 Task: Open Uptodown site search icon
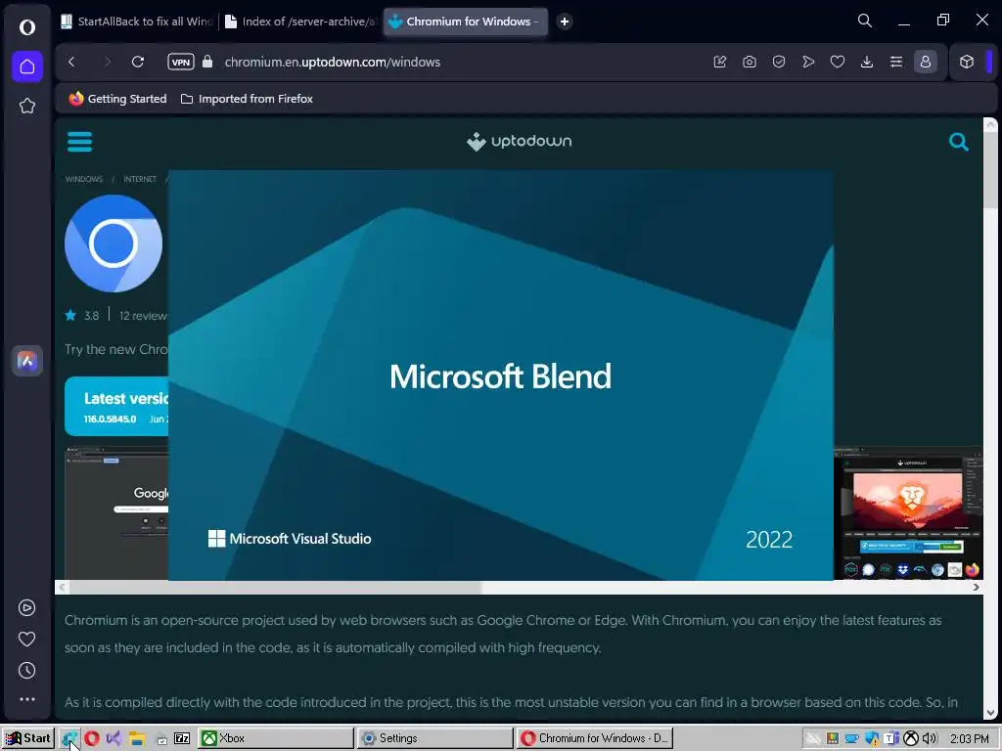(x=959, y=142)
